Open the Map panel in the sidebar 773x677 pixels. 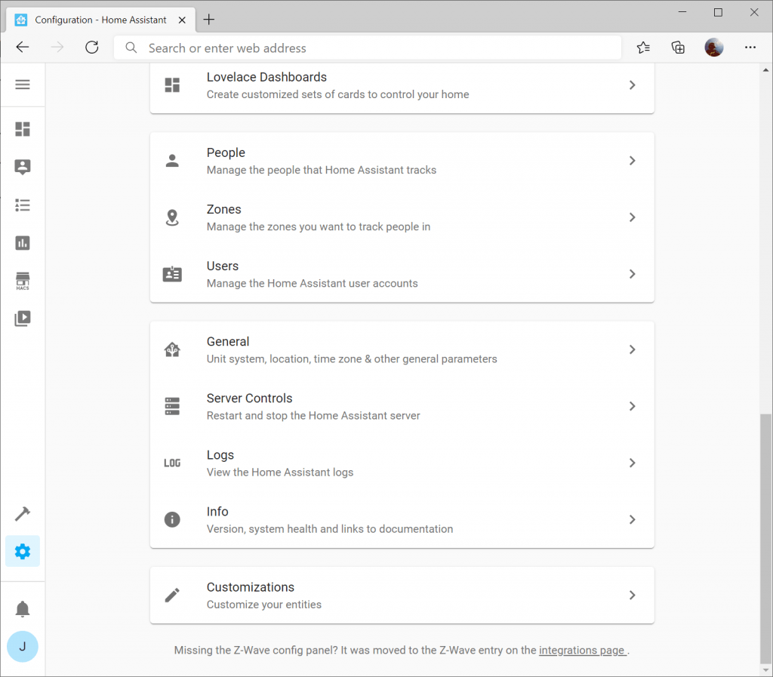23,167
